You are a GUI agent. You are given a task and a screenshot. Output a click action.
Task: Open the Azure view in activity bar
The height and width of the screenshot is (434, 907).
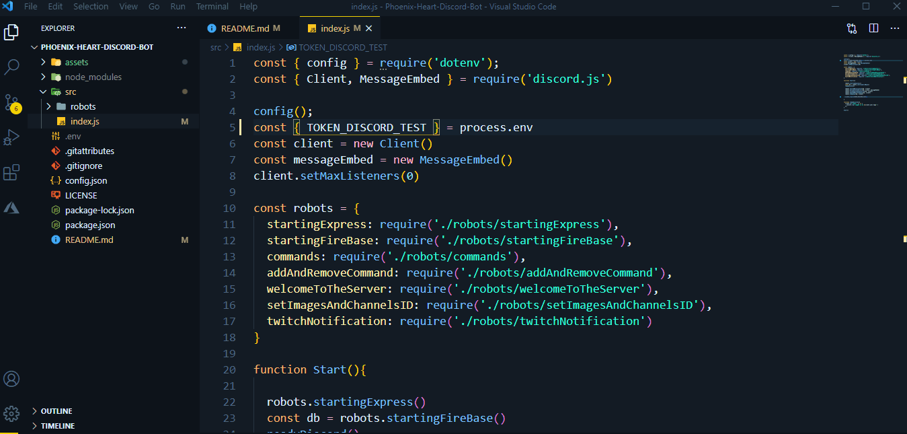pos(11,207)
